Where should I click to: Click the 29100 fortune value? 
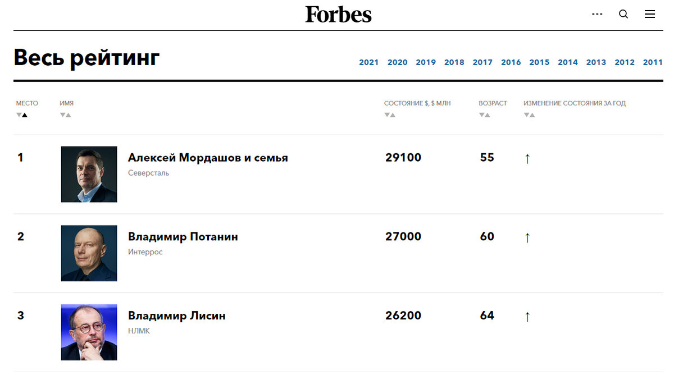click(x=403, y=158)
